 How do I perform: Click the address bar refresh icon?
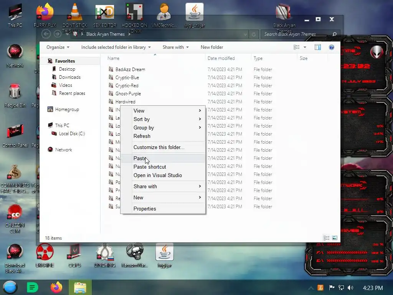click(254, 34)
